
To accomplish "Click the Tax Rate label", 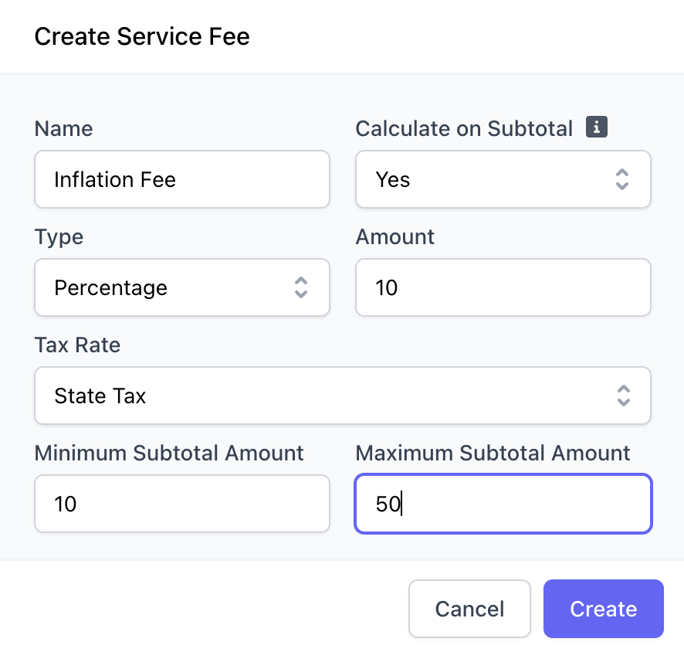I will coord(78,345).
